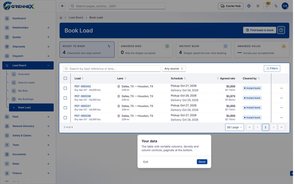Open row actions for PST-000342

pos(281,88)
